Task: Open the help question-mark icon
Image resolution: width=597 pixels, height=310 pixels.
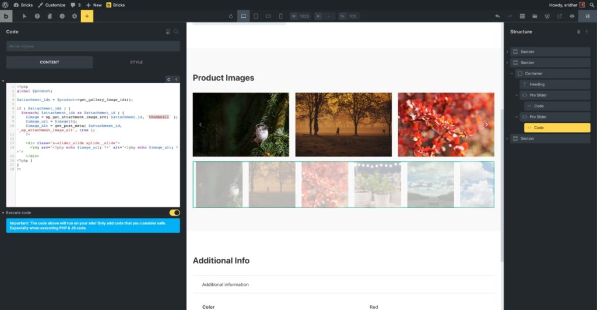Action: tap(37, 16)
